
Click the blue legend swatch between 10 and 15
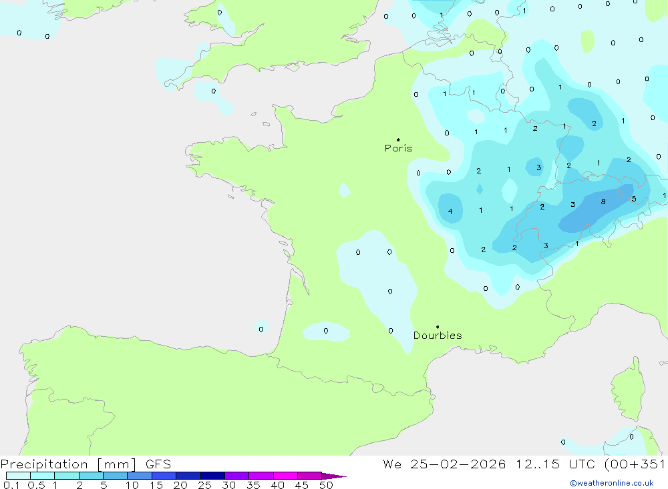[140, 476]
